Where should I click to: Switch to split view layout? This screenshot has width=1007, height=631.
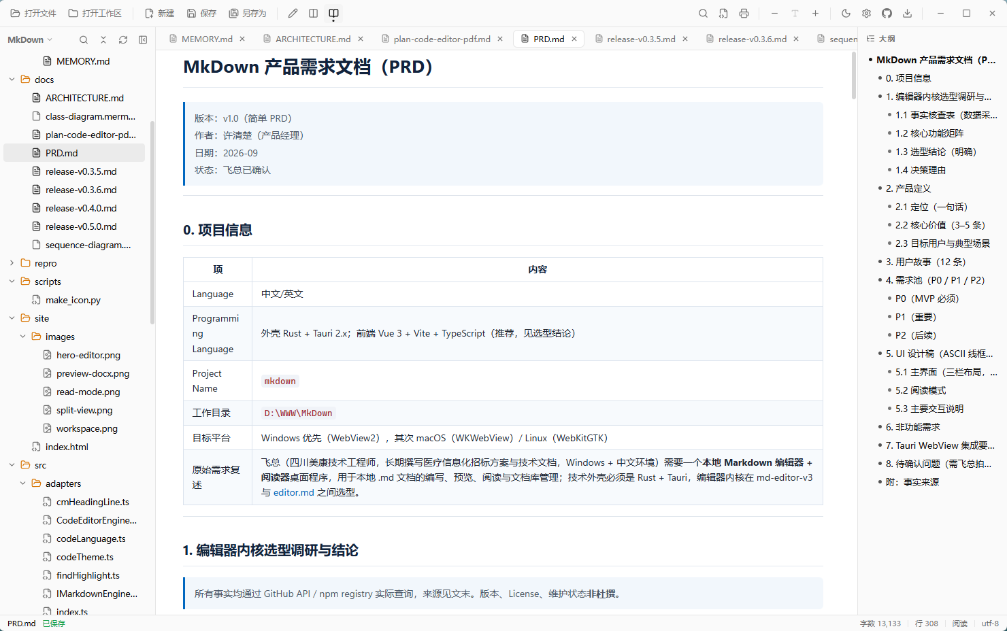tap(313, 13)
